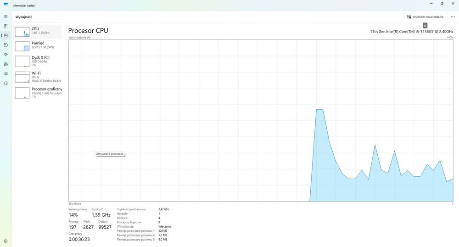The width and height of the screenshot is (459, 247).
Task: Select the Pamięć memory item
Action: click(x=38, y=46)
